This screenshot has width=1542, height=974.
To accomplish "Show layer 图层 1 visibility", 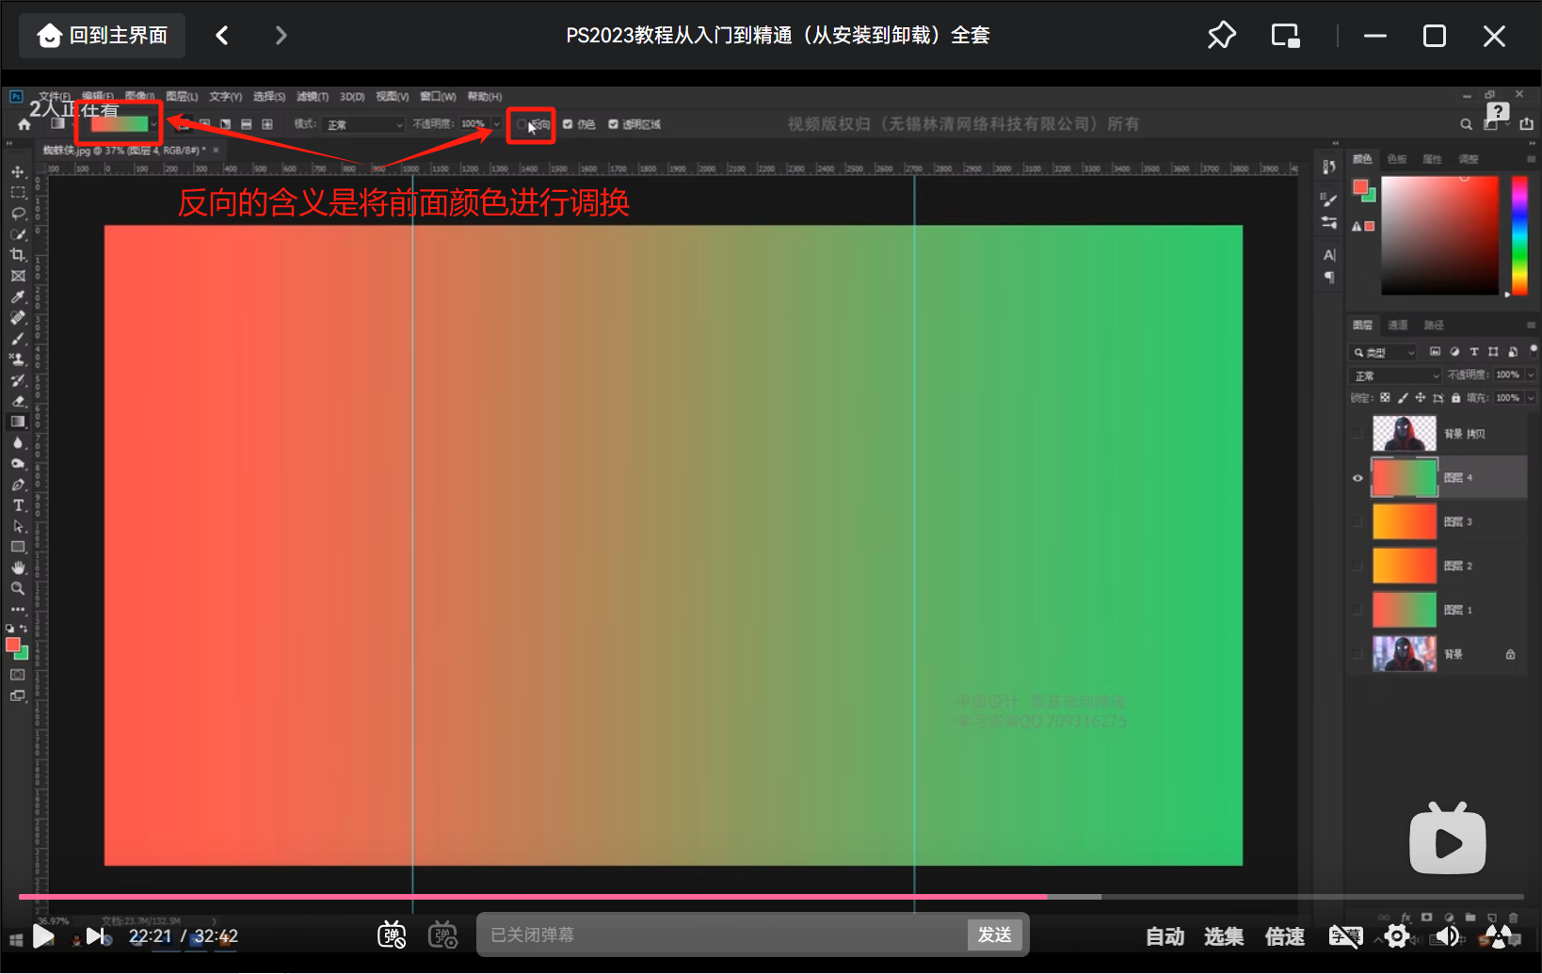I will click(x=1357, y=611).
